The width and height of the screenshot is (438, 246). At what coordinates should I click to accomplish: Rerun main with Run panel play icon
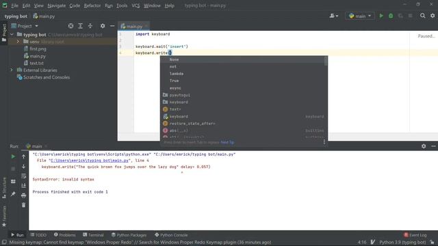13,156
